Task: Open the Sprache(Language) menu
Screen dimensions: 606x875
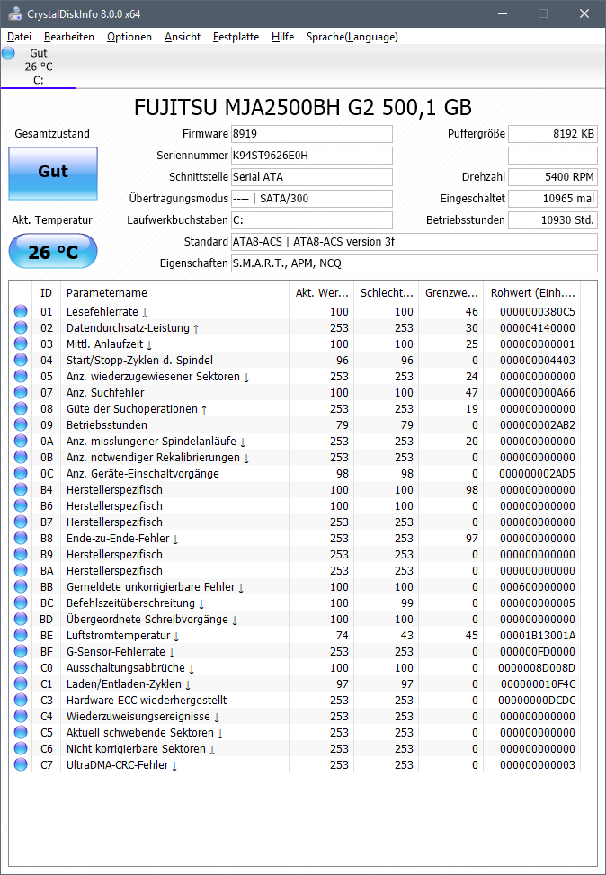Action: (352, 37)
